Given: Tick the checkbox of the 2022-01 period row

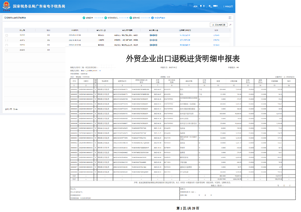Looking at the screenshot, I should tap(7, 45).
